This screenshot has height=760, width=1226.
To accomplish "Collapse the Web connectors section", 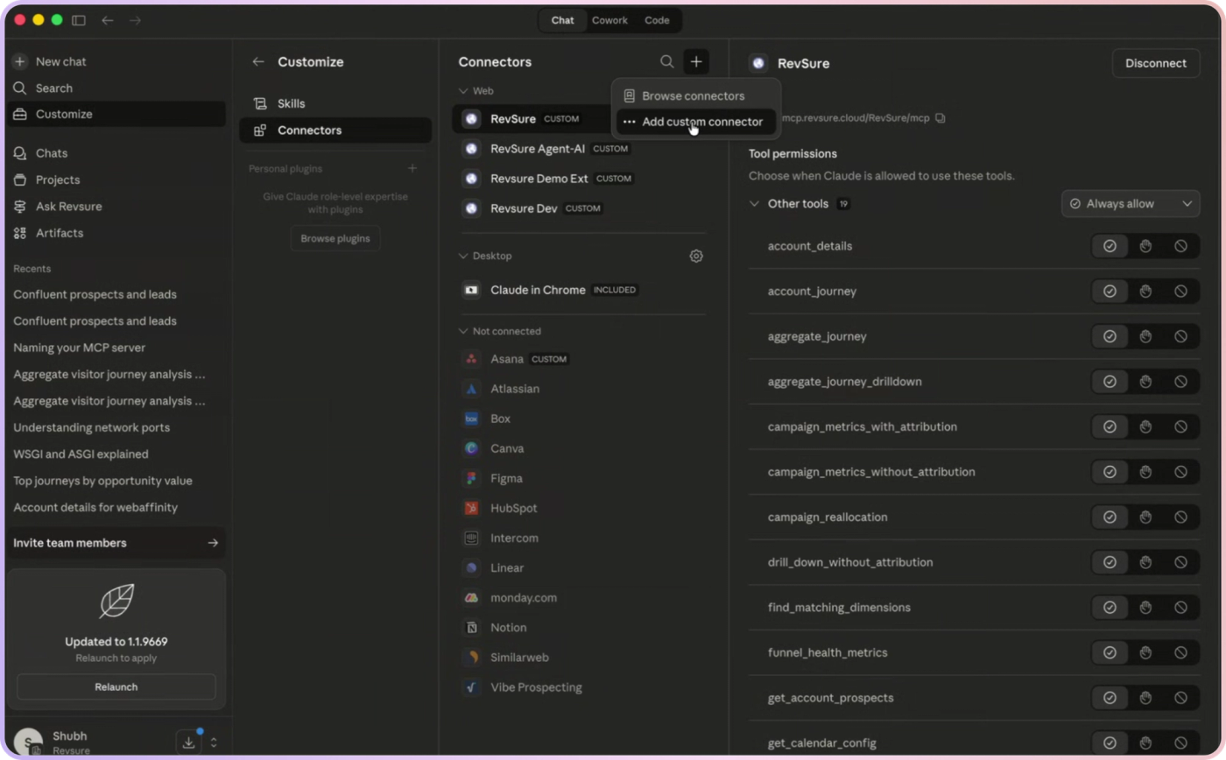I will (463, 90).
